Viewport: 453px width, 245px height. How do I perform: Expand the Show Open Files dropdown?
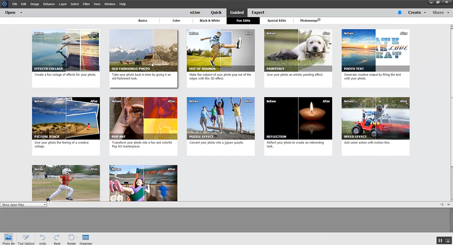[x=24, y=205]
